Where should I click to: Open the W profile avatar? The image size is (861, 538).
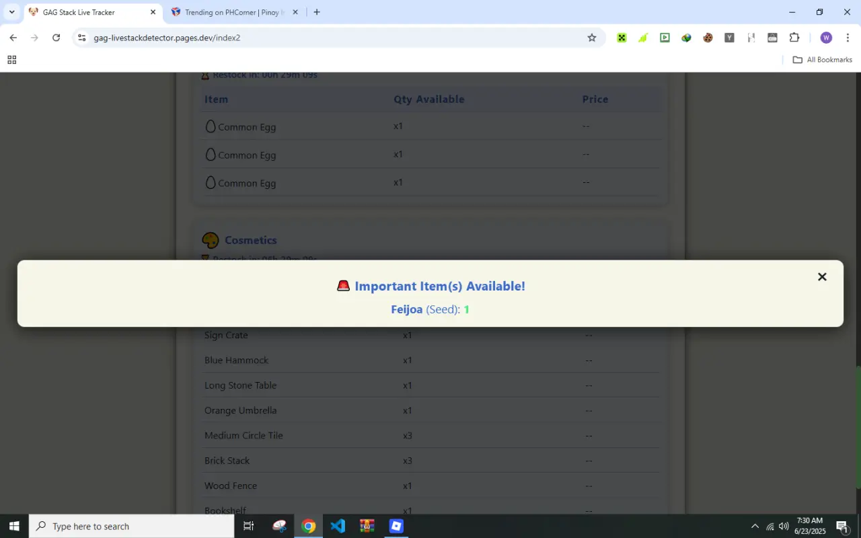[826, 38]
